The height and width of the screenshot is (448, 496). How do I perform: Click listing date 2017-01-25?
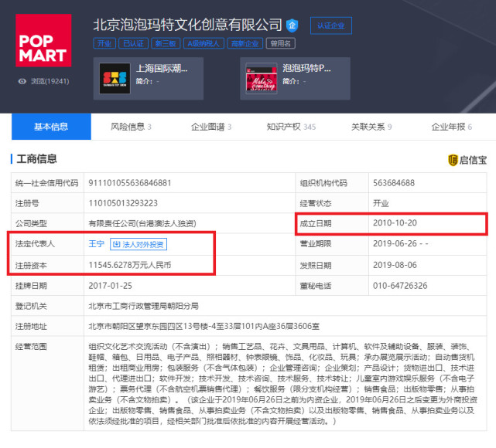111,286
